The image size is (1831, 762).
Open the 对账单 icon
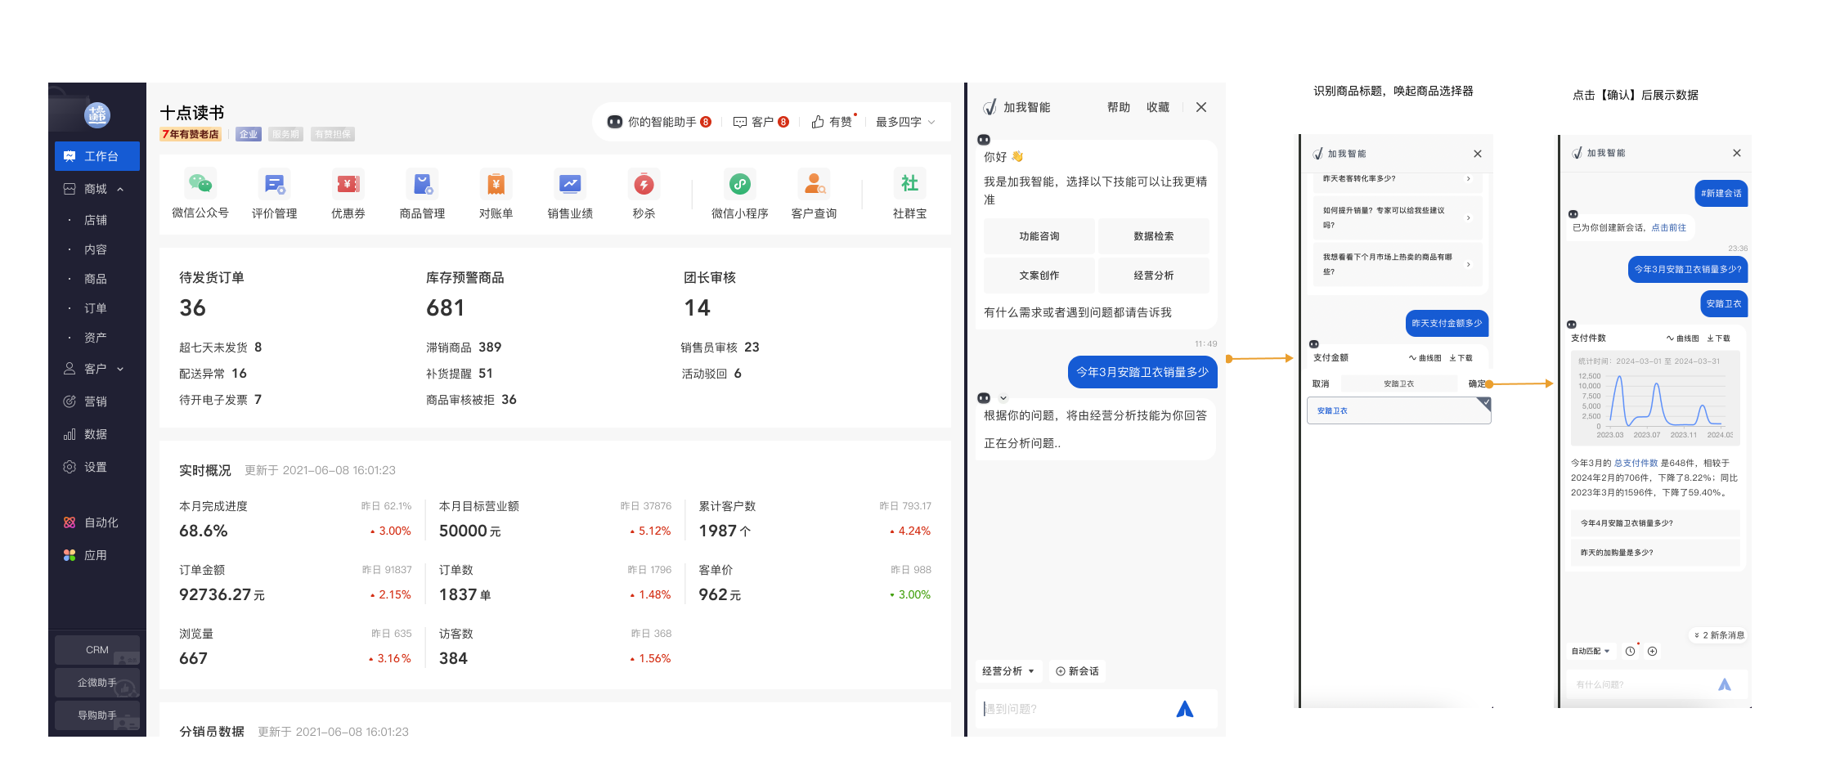point(496,184)
